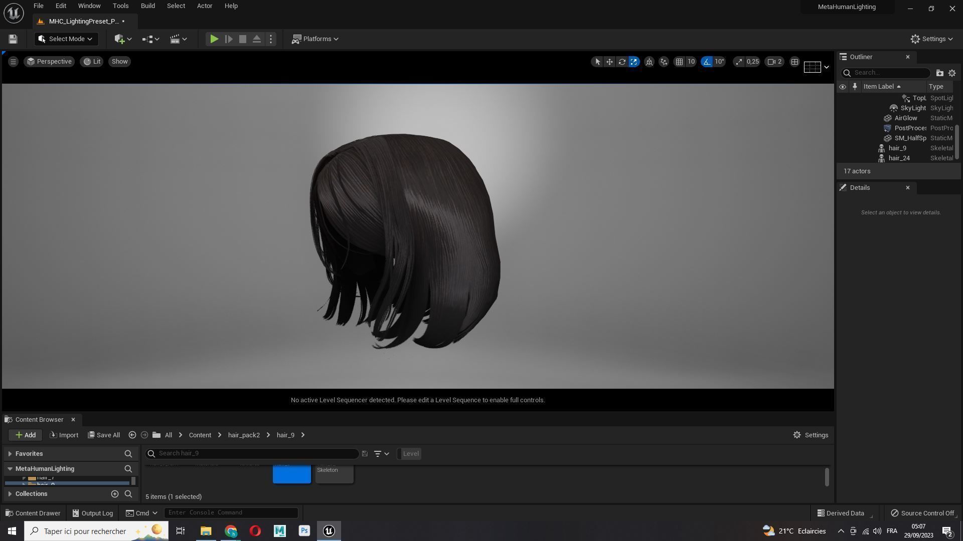Expand the viewport toolbar chevron
The image size is (963, 541).
pos(826,67)
